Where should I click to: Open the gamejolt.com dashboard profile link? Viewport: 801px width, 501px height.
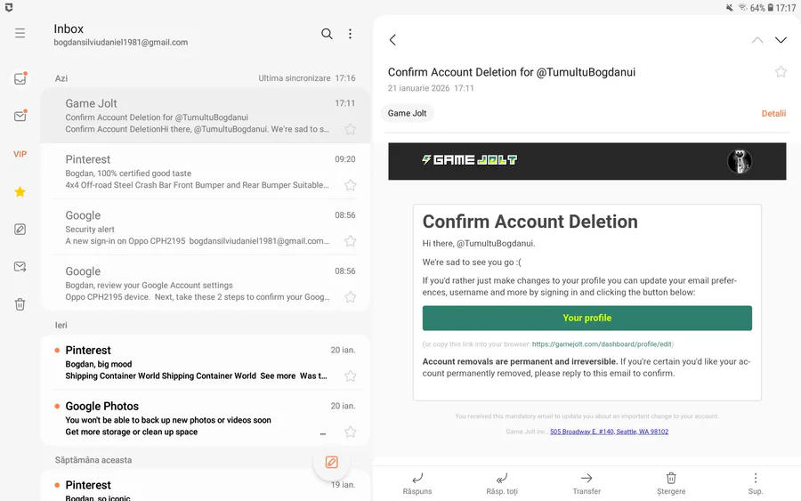[x=603, y=344]
